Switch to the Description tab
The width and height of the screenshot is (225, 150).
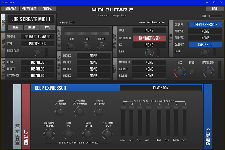tap(17, 116)
